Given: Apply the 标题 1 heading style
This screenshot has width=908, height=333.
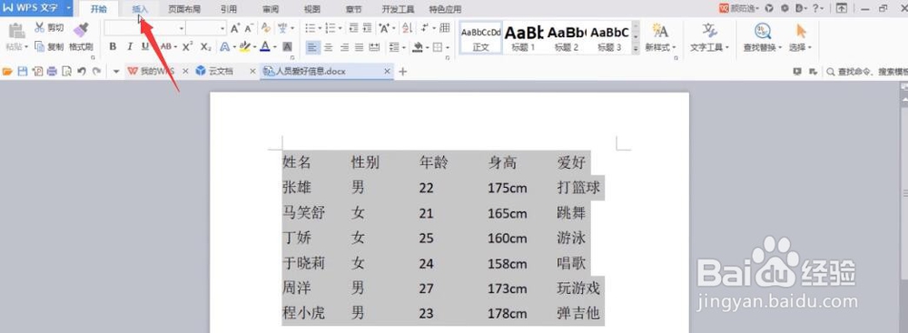Looking at the screenshot, I should click(524, 37).
